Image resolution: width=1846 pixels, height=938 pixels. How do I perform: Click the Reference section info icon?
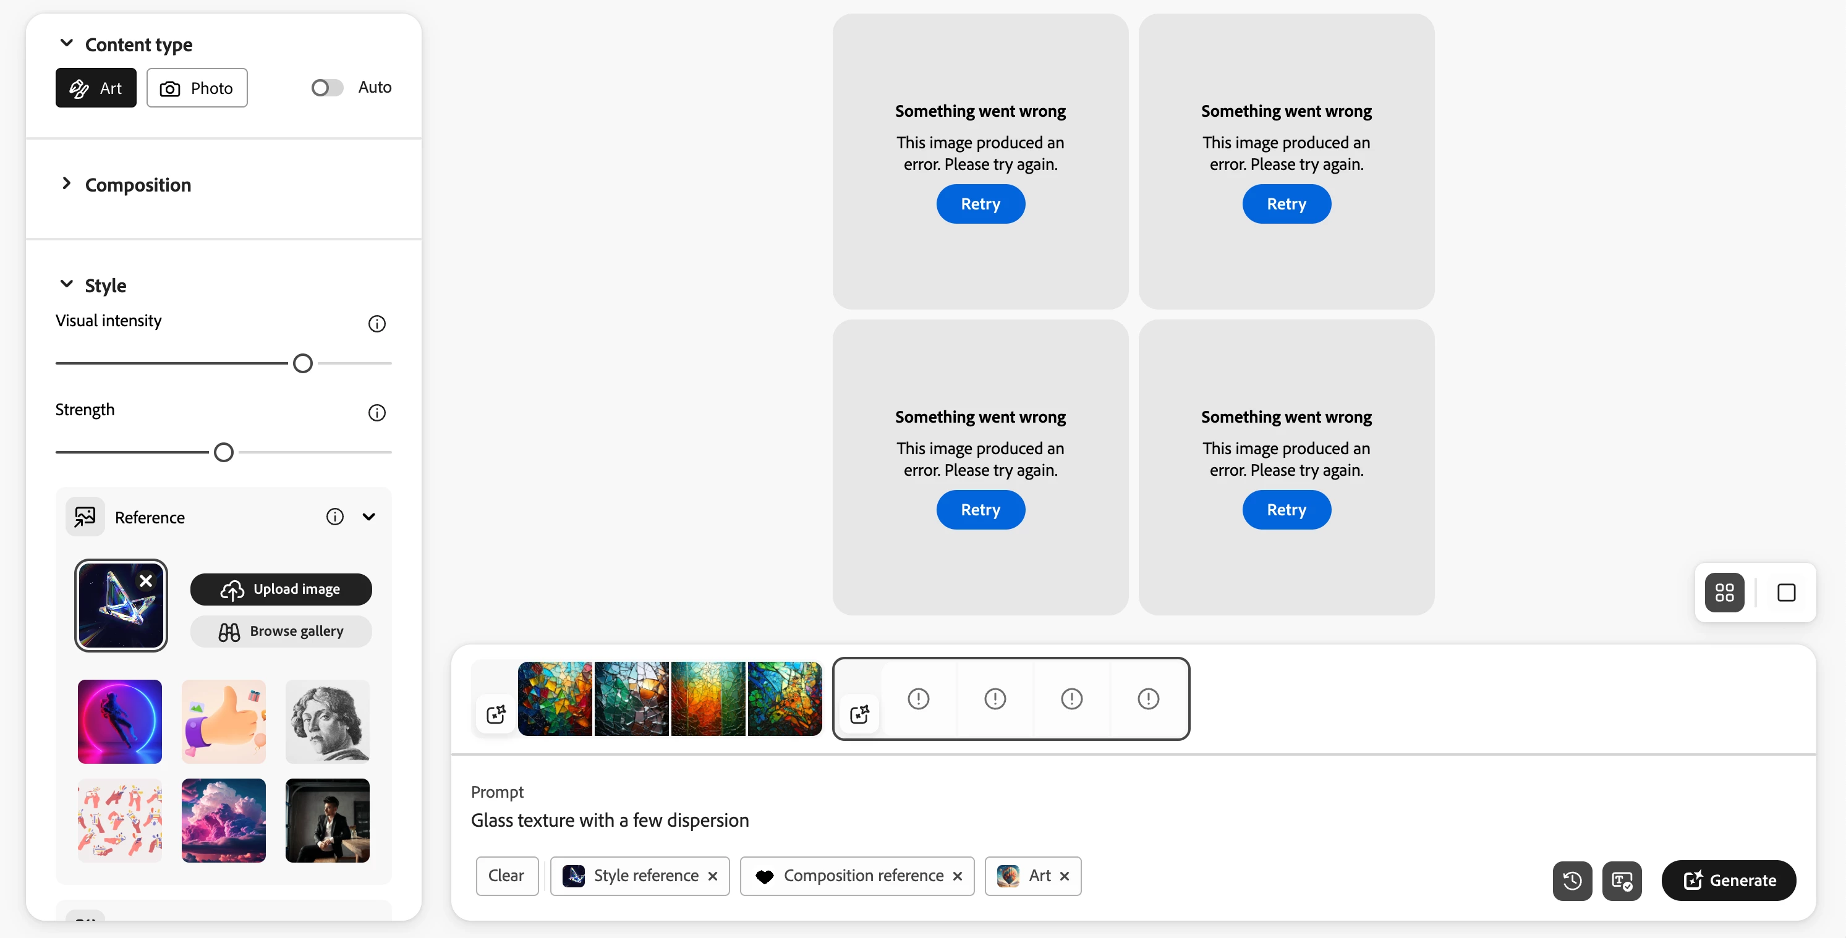pyautogui.click(x=334, y=516)
